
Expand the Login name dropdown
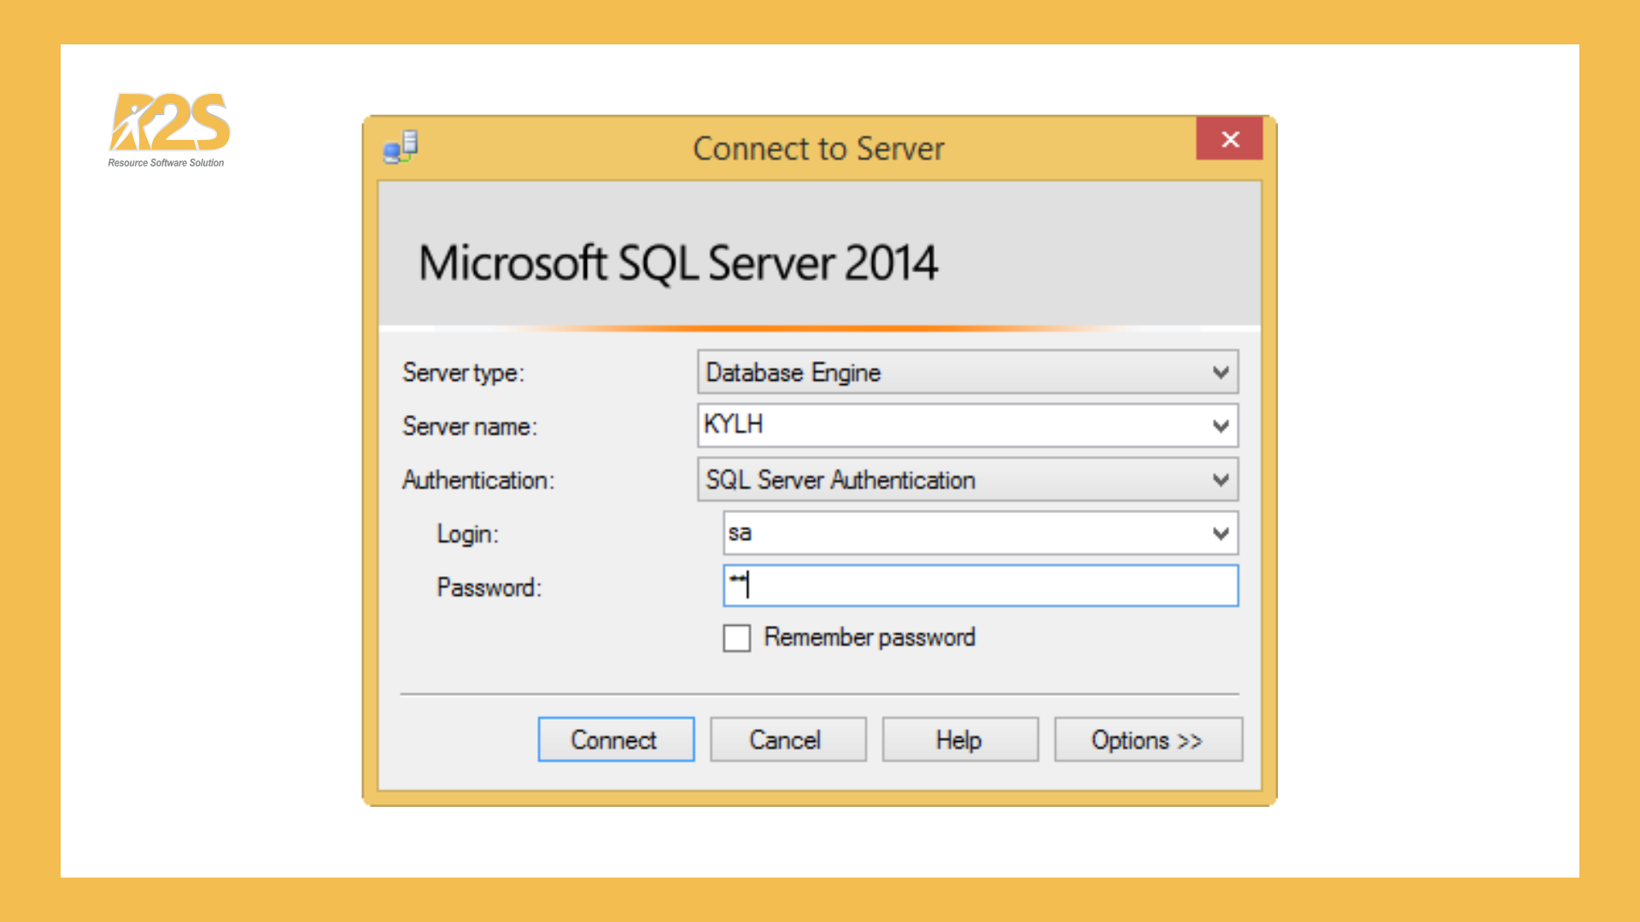1220,533
